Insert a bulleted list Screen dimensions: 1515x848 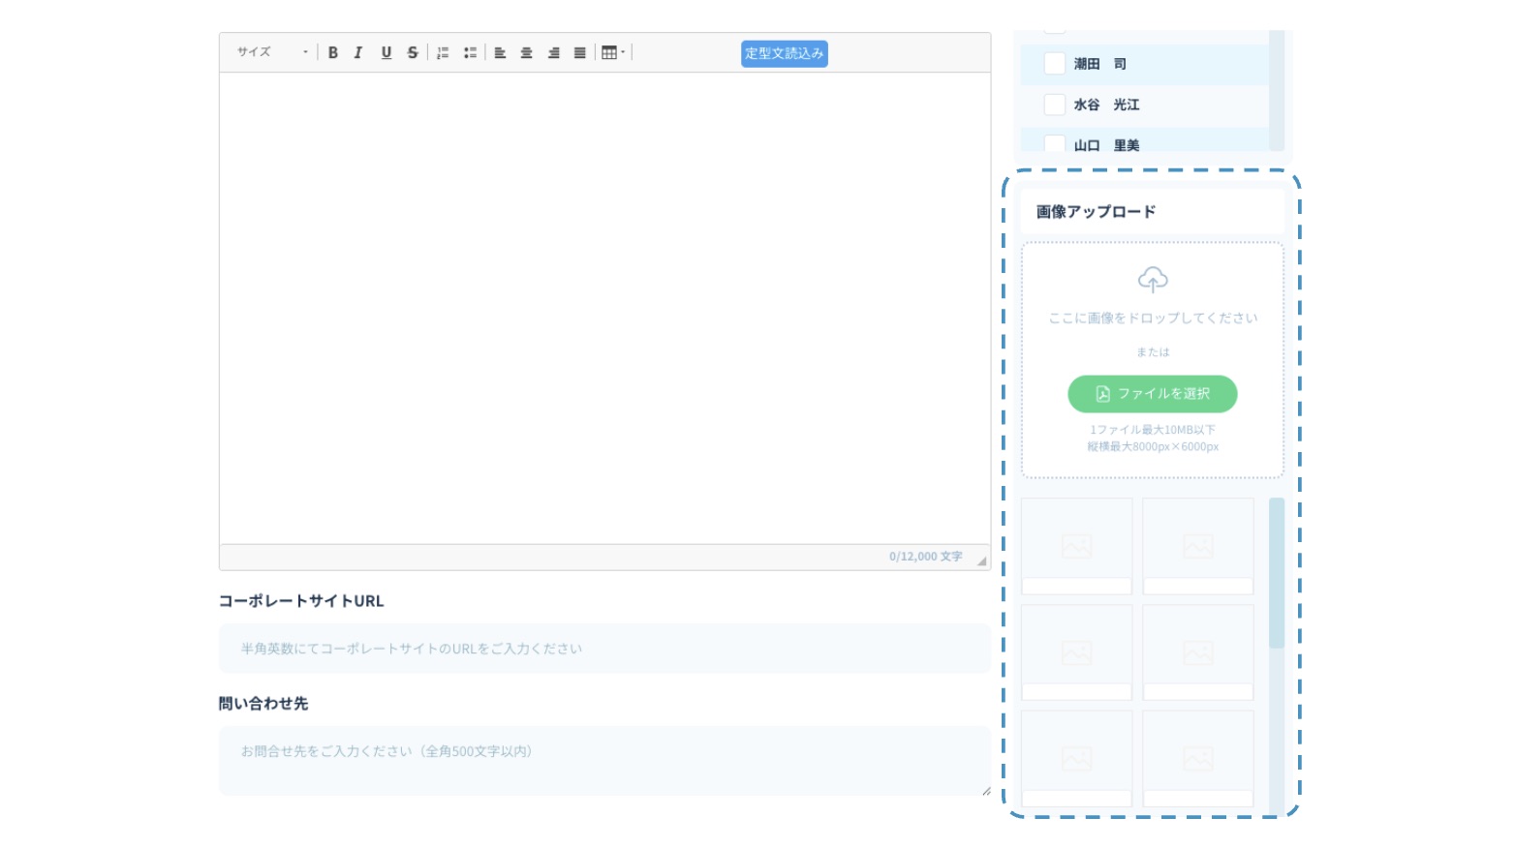[470, 53]
